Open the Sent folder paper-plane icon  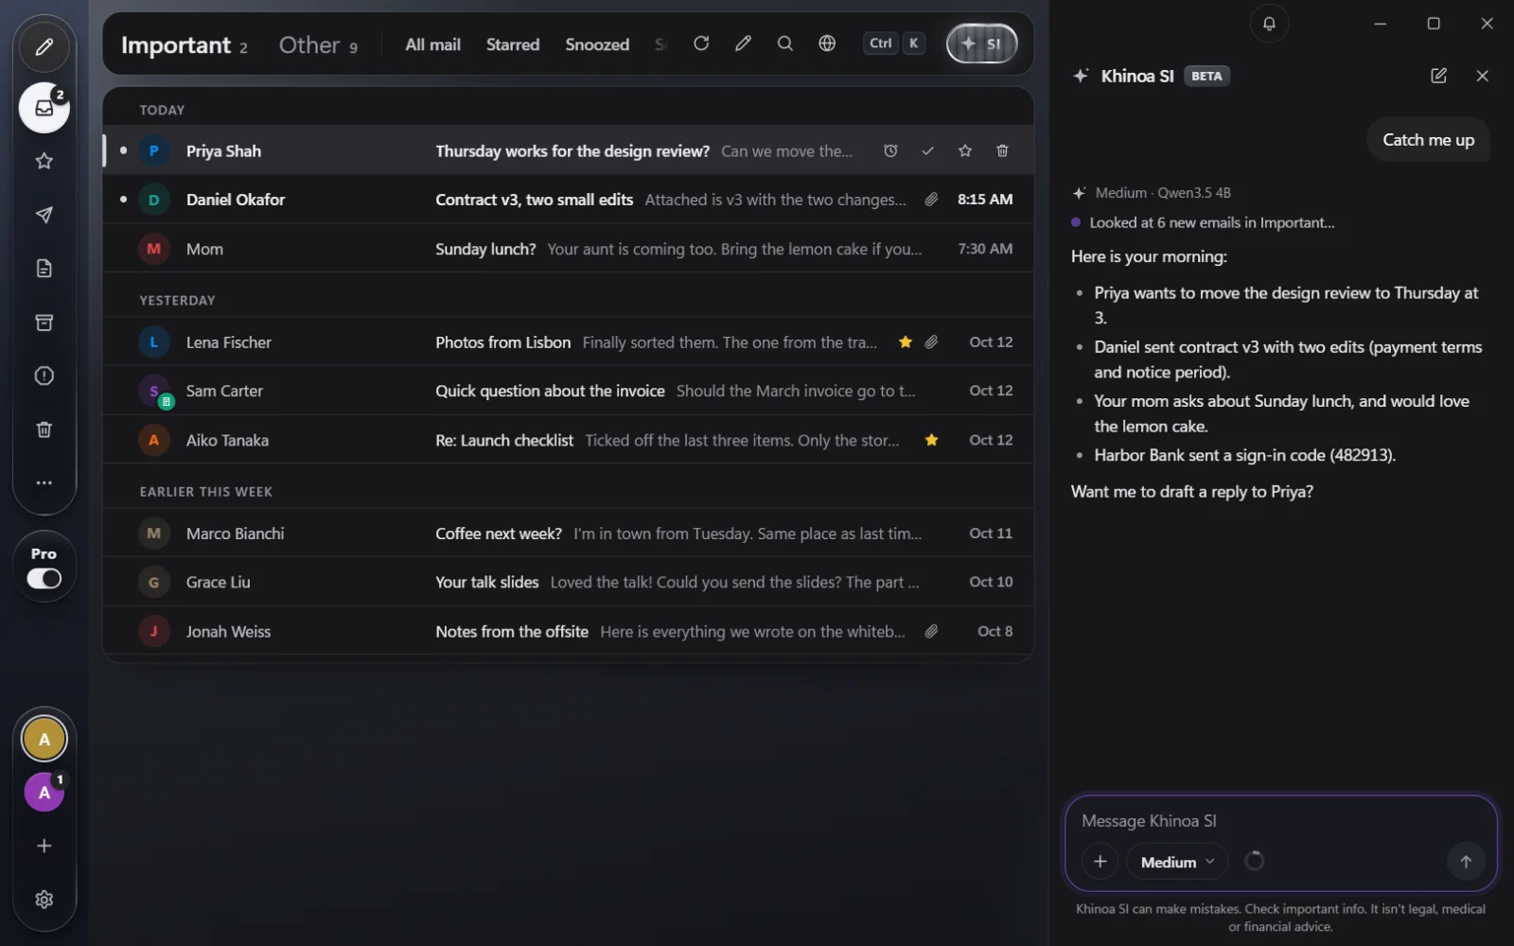tap(44, 215)
